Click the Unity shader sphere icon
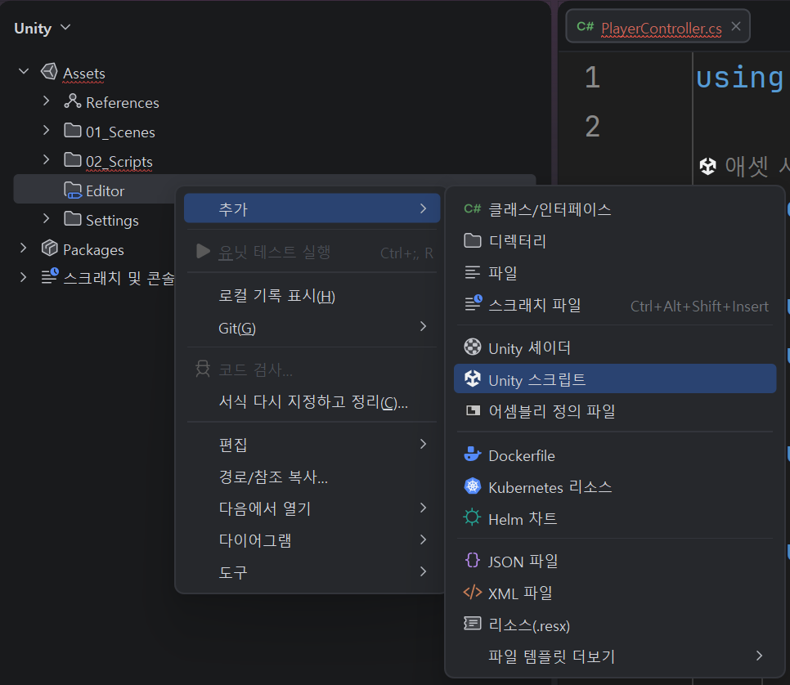The width and height of the screenshot is (790, 685). [472, 347]
